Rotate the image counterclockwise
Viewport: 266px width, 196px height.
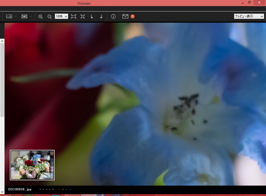pyautogui.click(x=92, y=17)
